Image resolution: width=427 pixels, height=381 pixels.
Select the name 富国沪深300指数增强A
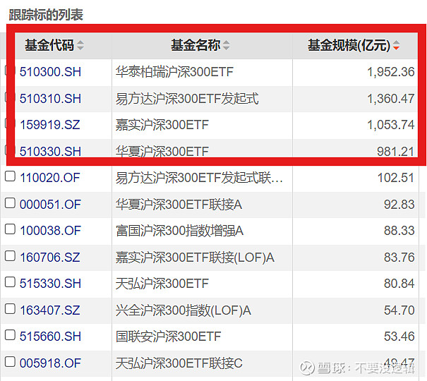click(179, 231)
